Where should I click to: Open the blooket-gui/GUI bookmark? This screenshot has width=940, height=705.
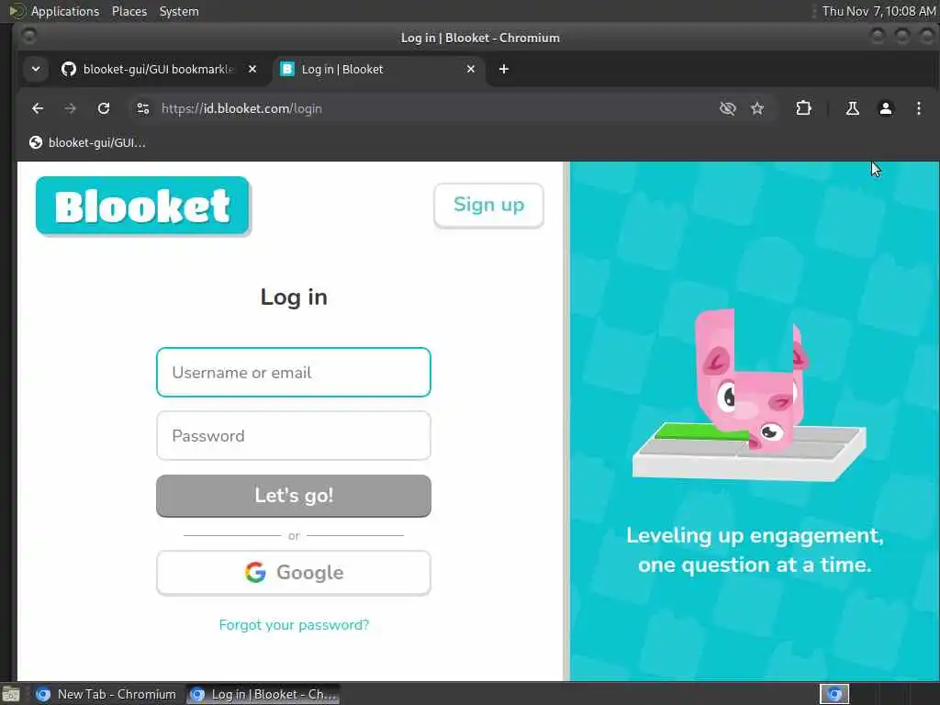87,142
